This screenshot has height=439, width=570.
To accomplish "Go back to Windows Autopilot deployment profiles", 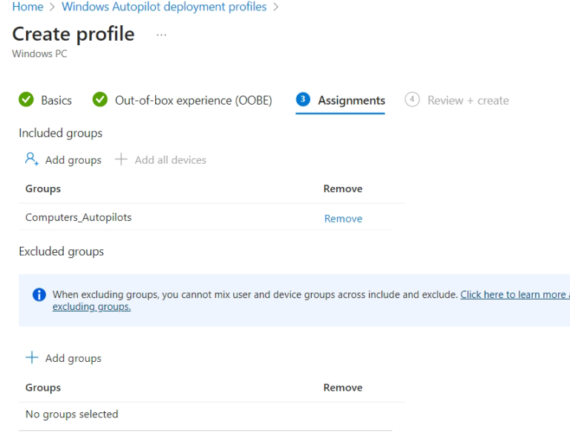I will click(164, 7).
